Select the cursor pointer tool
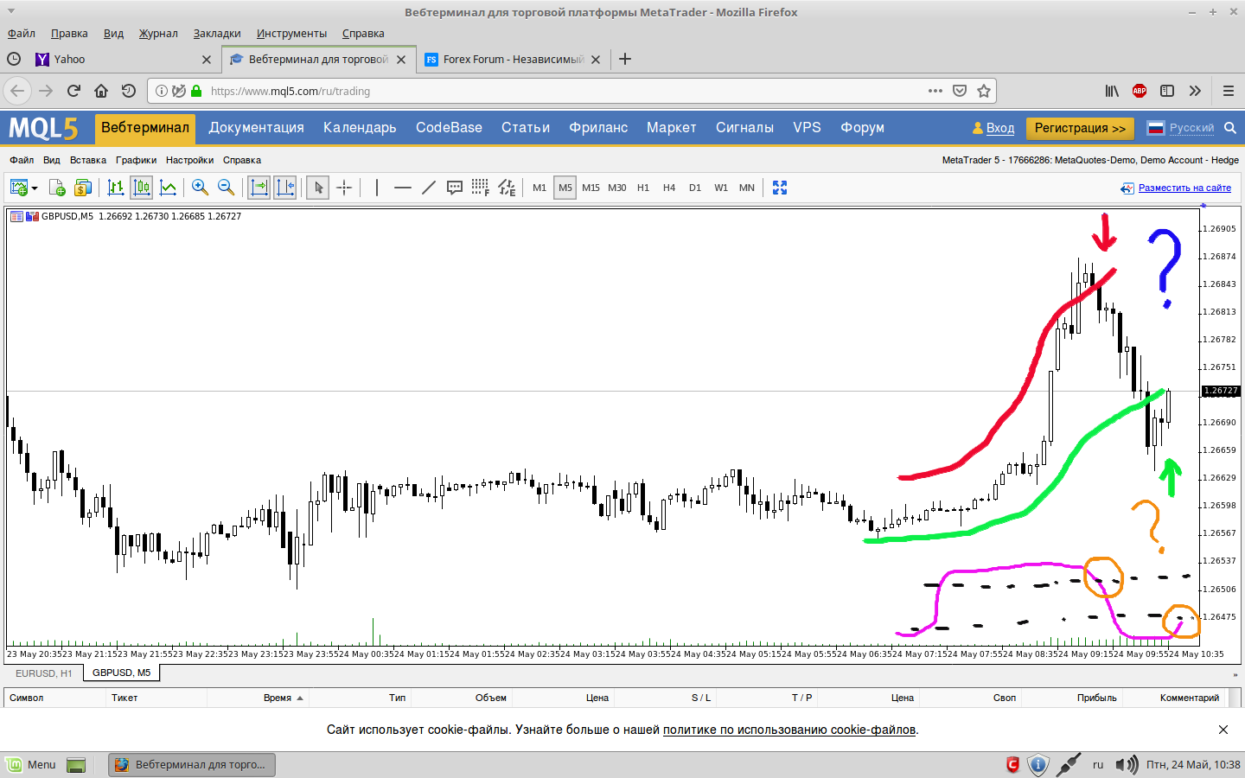The image size is (1245, 778). pos(318,188)
